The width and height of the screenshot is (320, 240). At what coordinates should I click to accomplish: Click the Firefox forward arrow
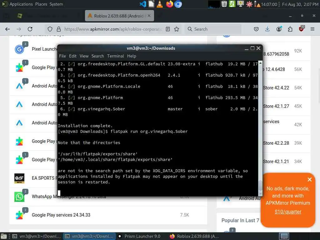(19, 29)
